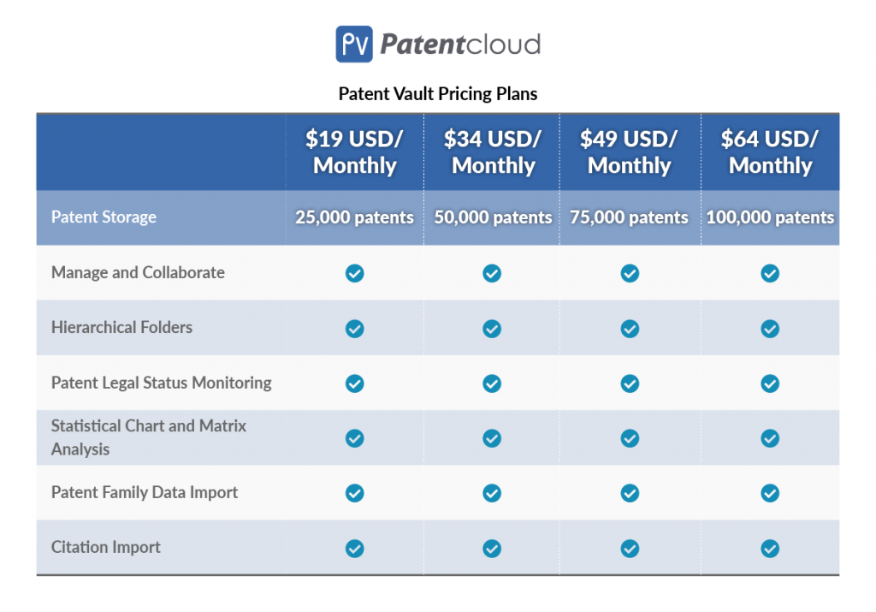The width and height of the screenshot is (876, 612).
Task: Click the Statistical Chart and Matrix Analysis label
Action: [149, 437]
